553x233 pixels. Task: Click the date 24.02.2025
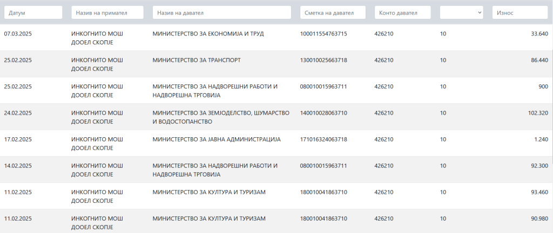[x=18, y=113]
